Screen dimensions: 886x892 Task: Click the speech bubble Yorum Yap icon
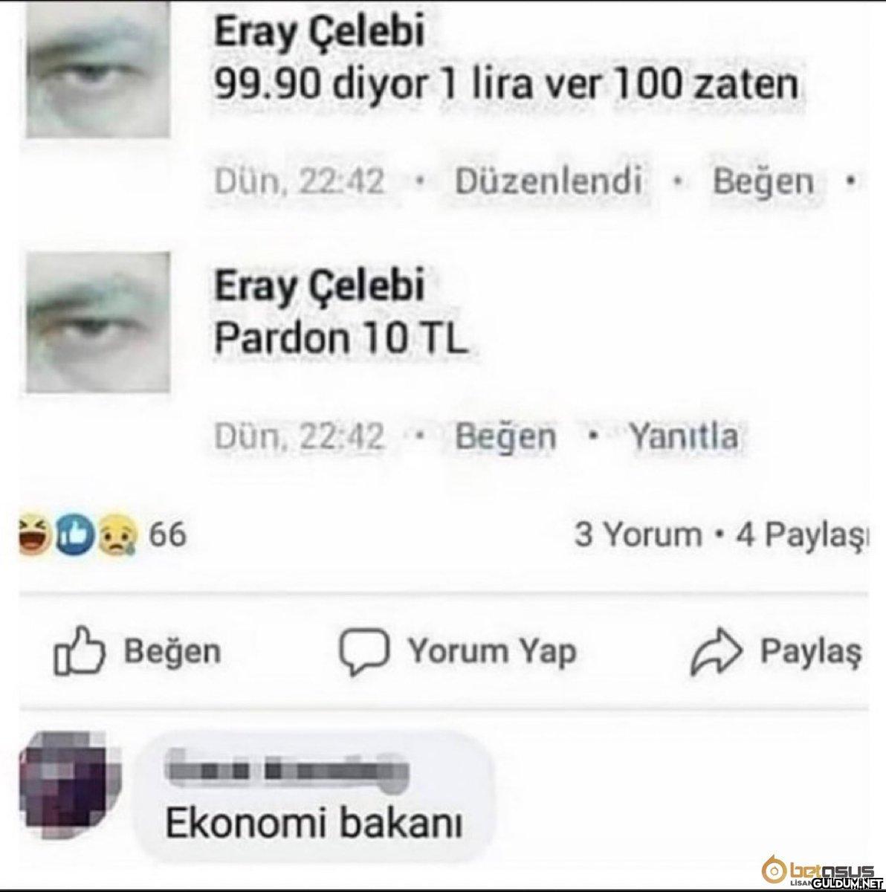tap(364, 652)
